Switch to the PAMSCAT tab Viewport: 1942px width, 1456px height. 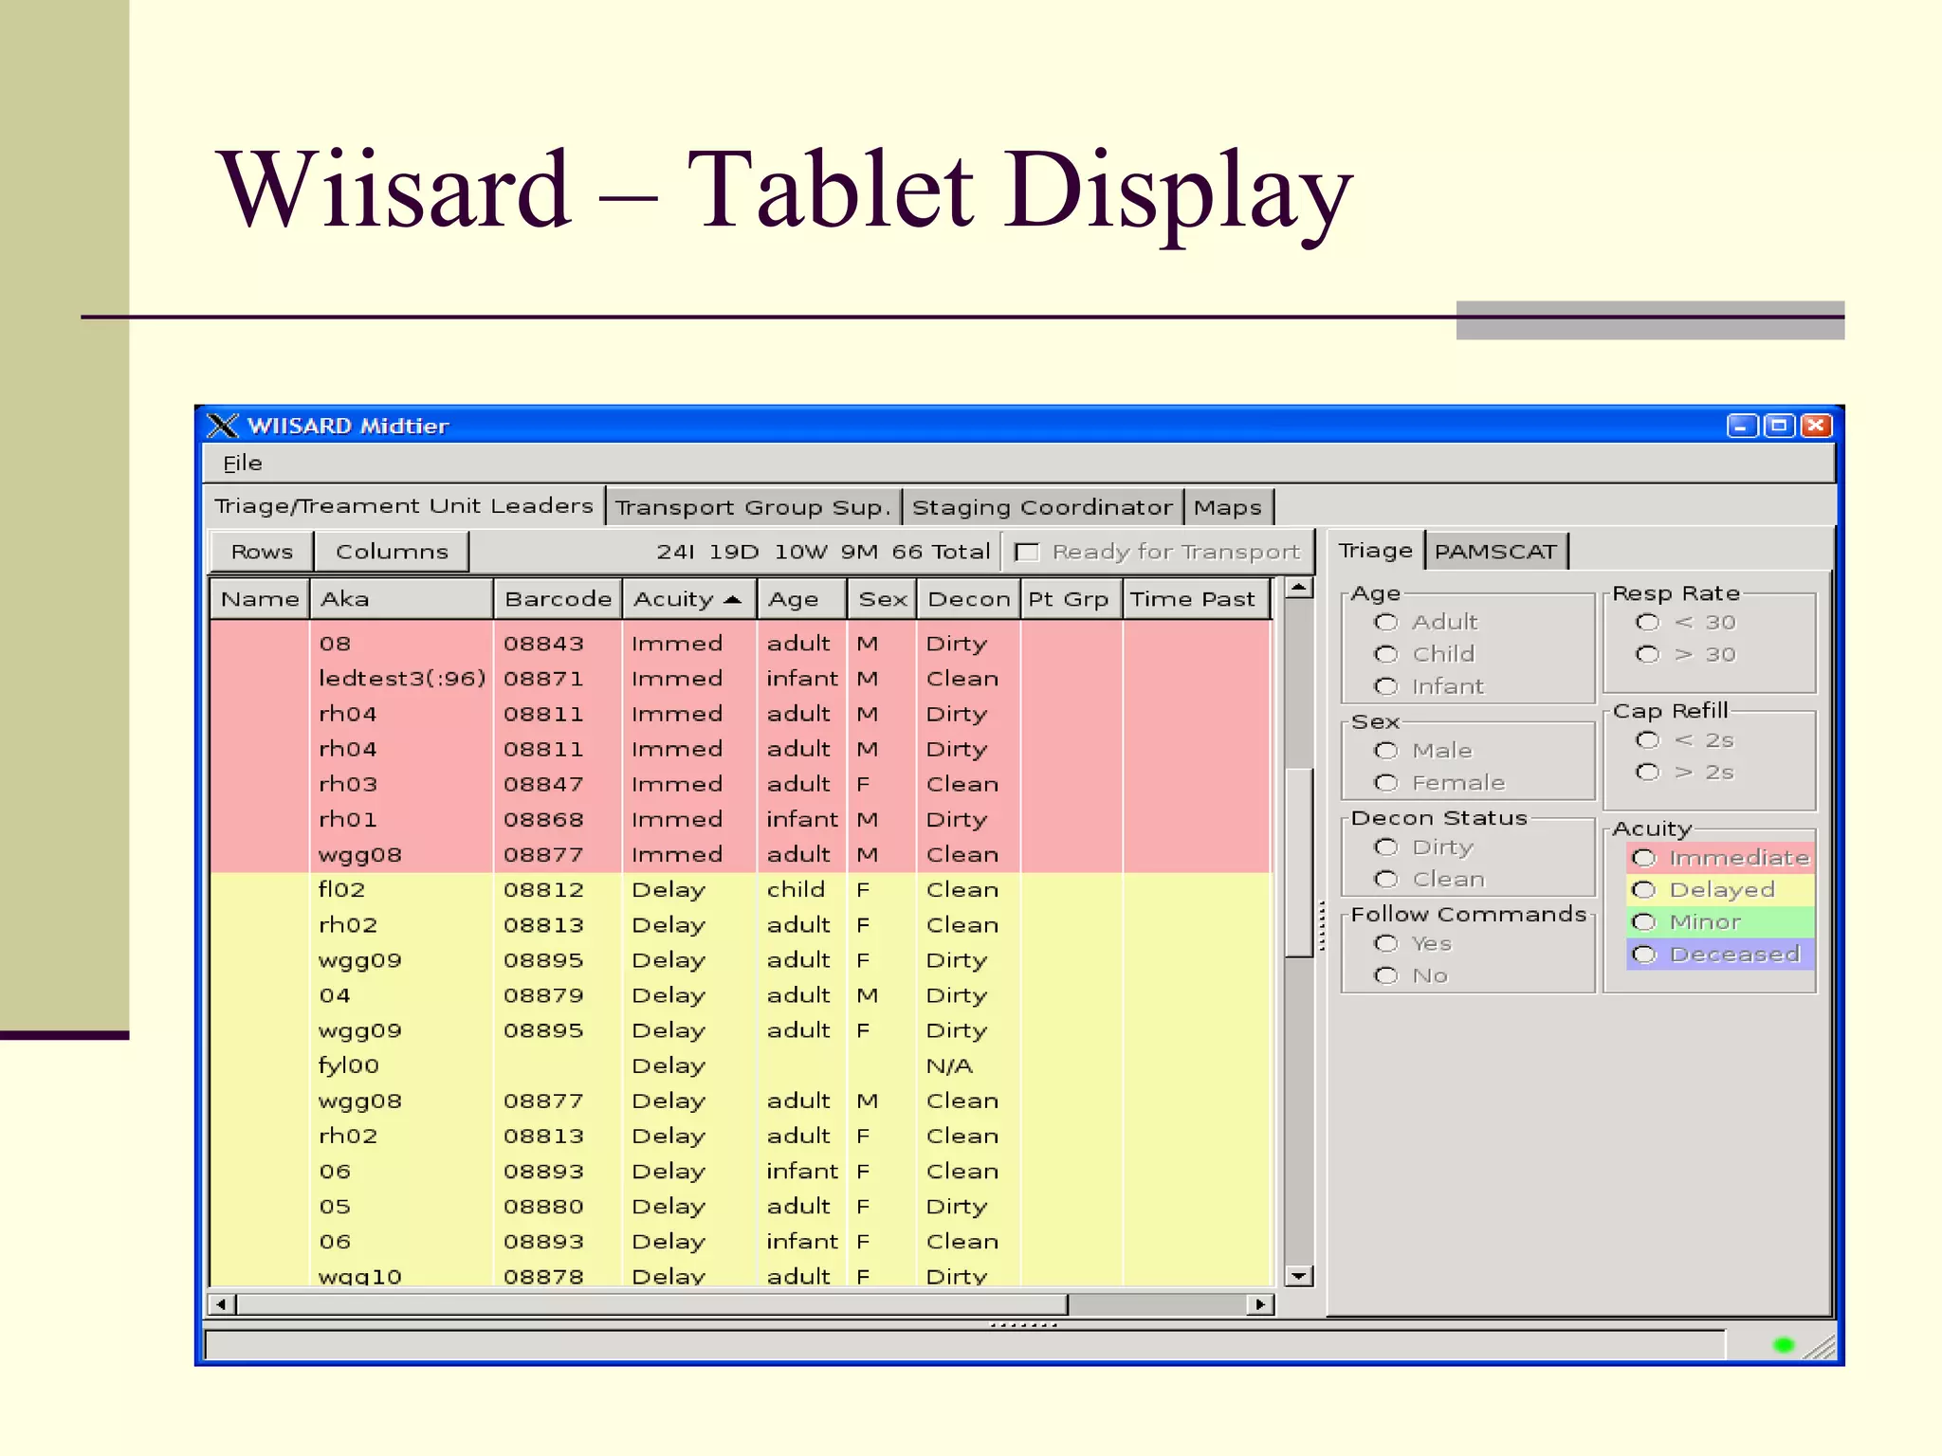[1495, 552]
